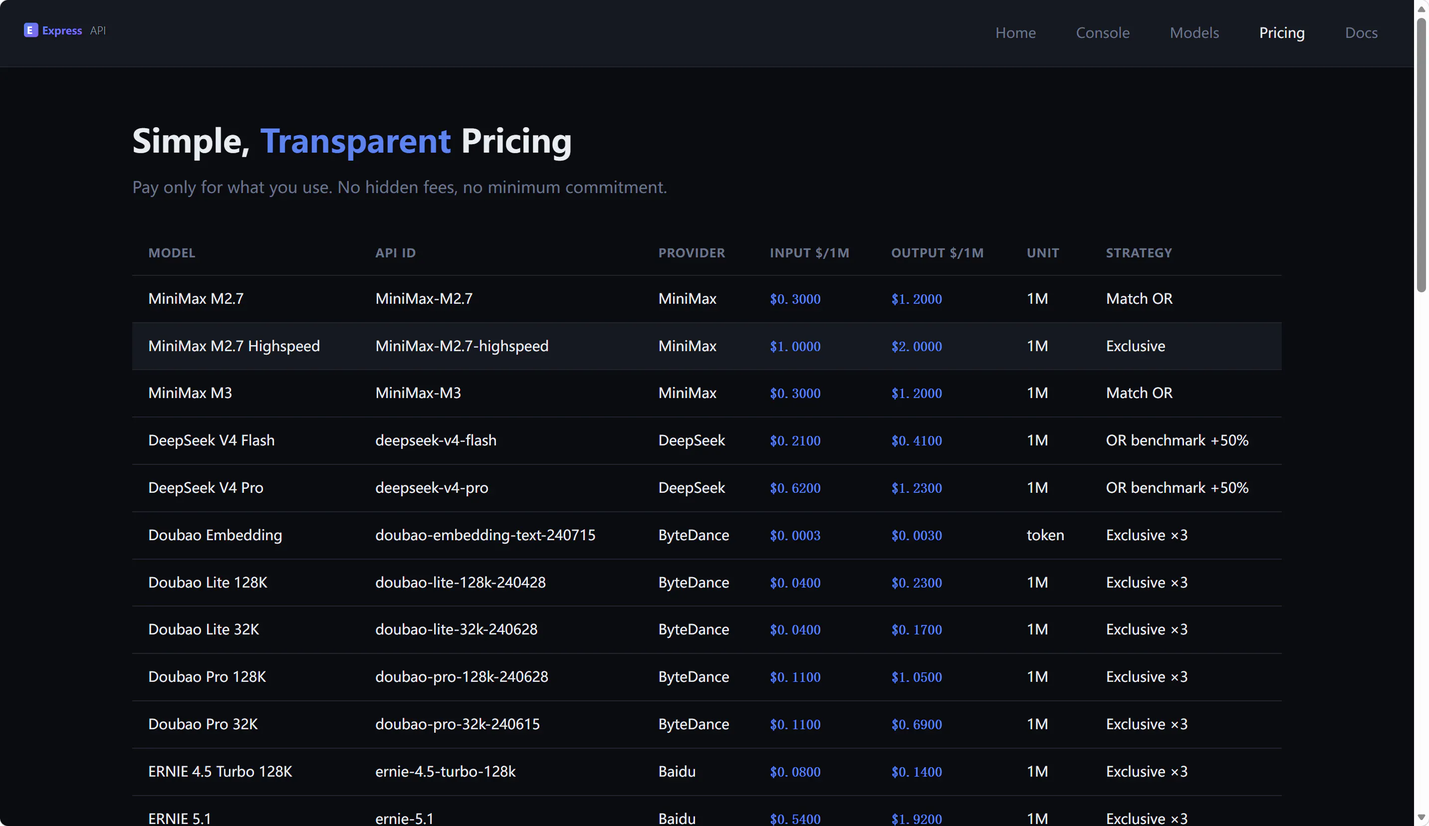Screen dimensions: 1429x826
Task: Click the PROVIDER column header
Action: tap(691, 253)
